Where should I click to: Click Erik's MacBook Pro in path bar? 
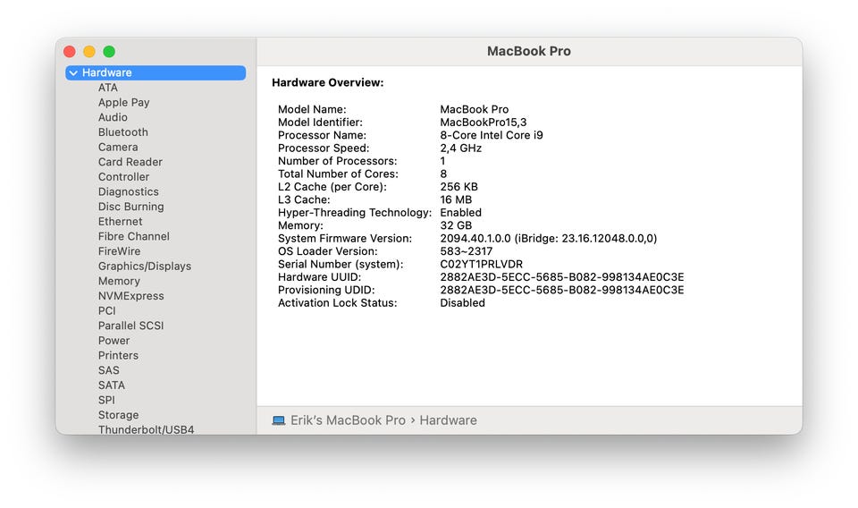click(x=348, y=420)
